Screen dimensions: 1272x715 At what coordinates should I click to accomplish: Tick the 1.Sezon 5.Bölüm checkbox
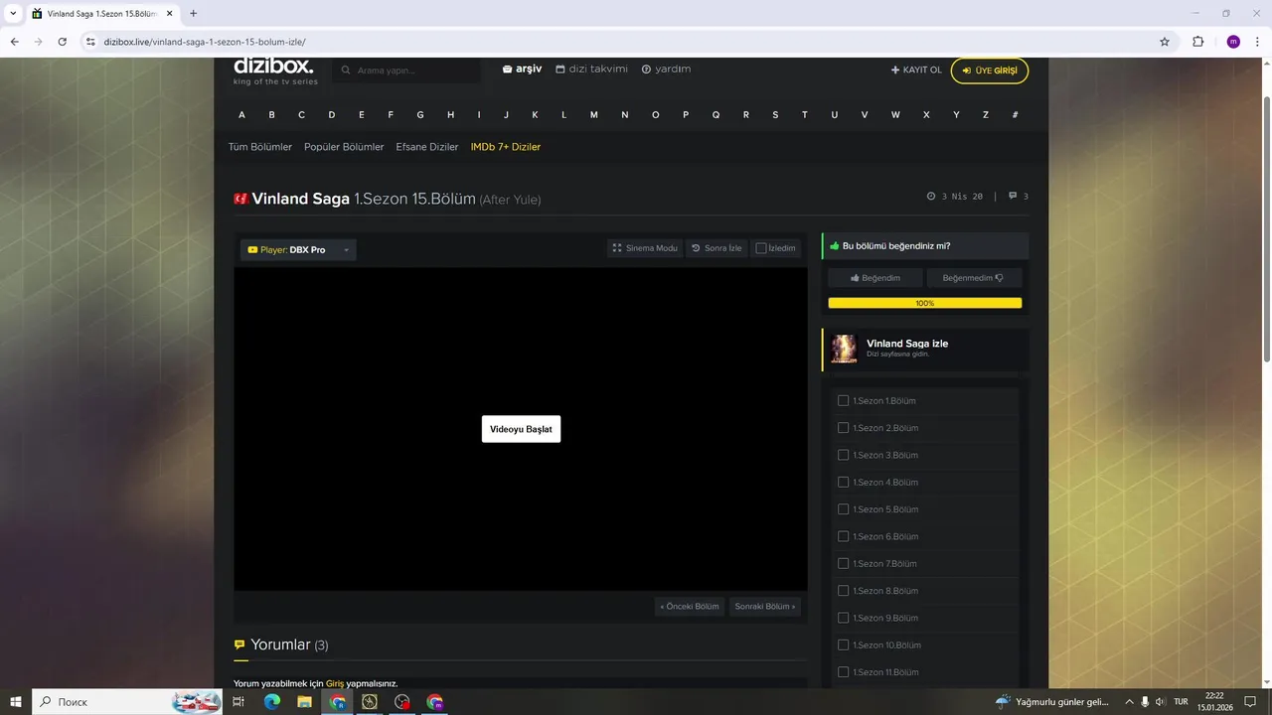click(x=843, y=509)
